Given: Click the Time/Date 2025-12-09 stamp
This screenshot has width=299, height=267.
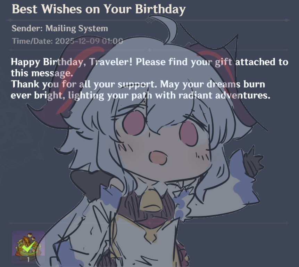Looking at the screenshot, I should pyautogui.click(x=67, y=41).
